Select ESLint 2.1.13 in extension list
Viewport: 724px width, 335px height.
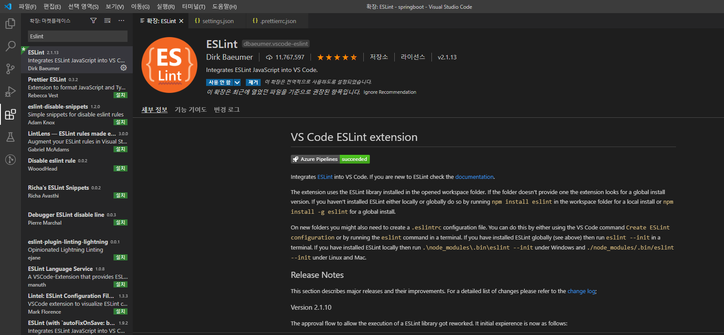[x=77, y=60]
